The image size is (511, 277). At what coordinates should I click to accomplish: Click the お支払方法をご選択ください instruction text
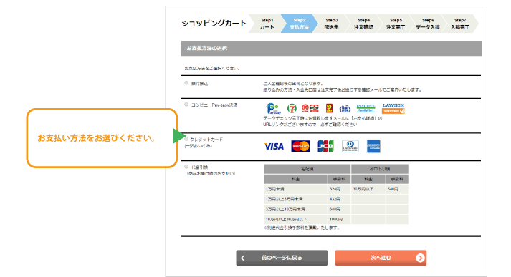212,68
